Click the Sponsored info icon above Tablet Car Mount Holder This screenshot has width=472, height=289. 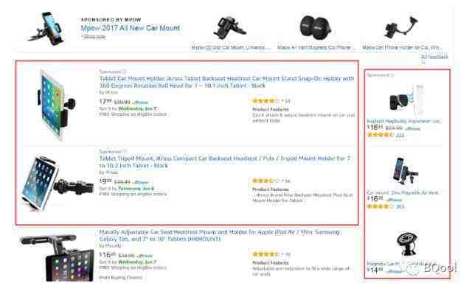point(125,72)
